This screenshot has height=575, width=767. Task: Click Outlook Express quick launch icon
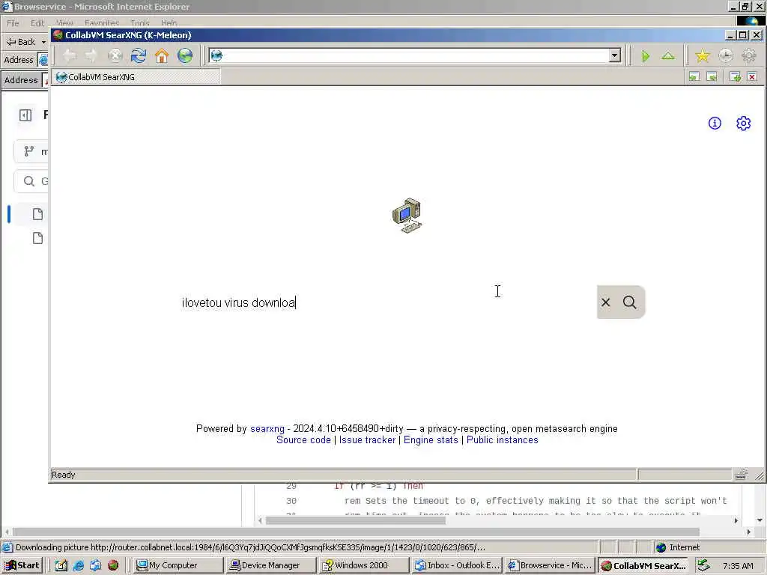tap(95, 565)
